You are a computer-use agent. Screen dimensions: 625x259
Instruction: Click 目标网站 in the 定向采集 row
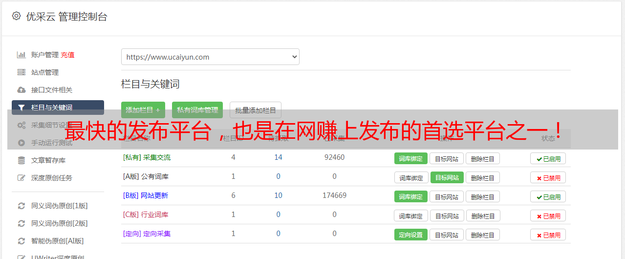pos(447,235)
